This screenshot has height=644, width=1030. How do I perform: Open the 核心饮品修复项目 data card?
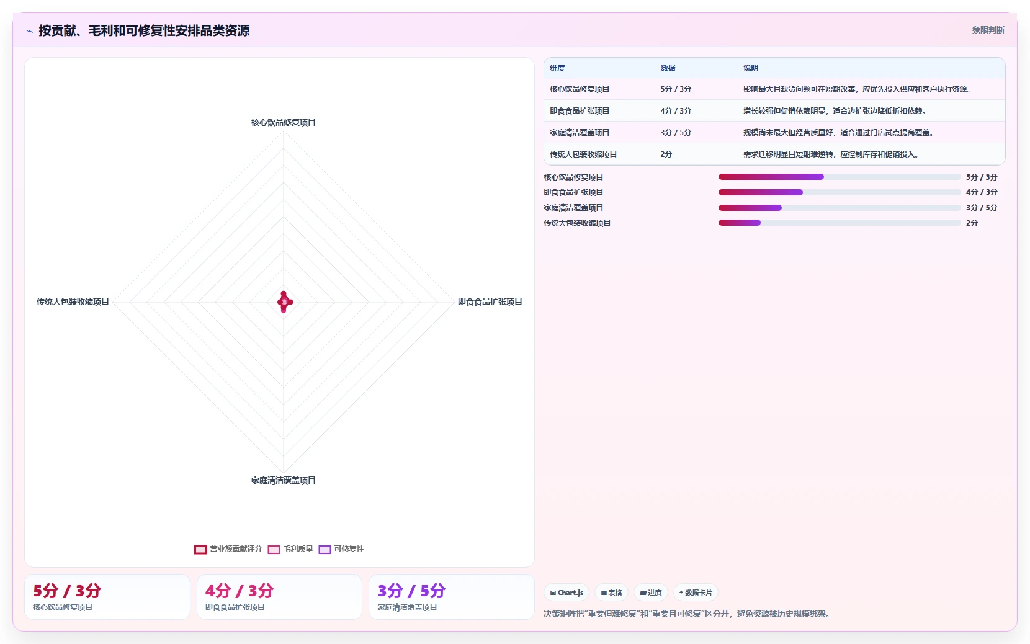click(107, 597)
